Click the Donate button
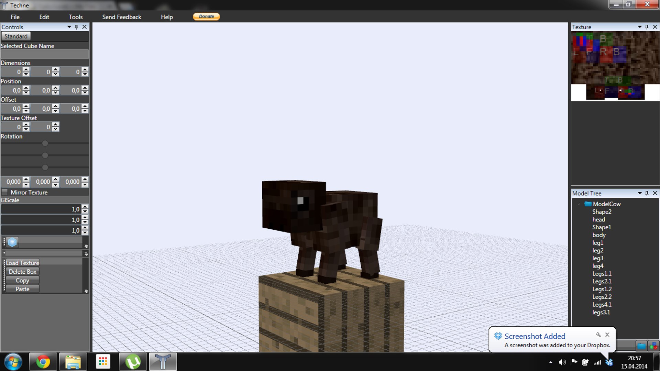The image size is (660, 371). [206, 17]
